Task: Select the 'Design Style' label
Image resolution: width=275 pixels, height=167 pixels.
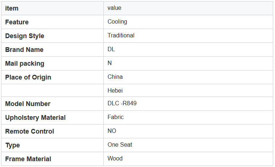Action: point(25,36)
